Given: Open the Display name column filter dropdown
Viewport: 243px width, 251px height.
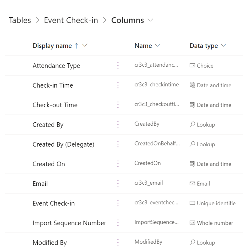Looking at the screenshot, I should (85, 46).
